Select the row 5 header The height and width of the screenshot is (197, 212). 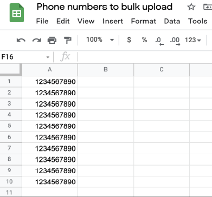pyautogui.click(x=9, y=126)
